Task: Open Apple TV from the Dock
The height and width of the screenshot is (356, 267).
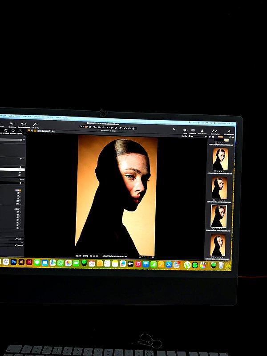Action: tap(130, 264)
